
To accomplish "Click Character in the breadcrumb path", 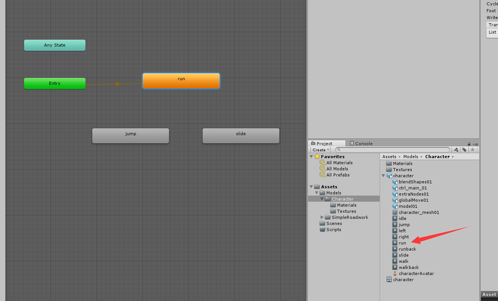I will (437, 157).
